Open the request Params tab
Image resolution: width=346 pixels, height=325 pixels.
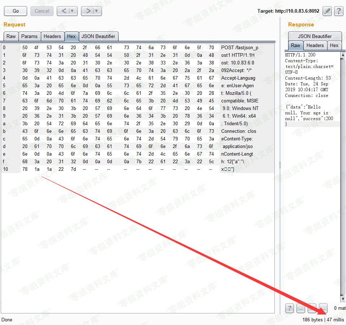coord(29,36)
